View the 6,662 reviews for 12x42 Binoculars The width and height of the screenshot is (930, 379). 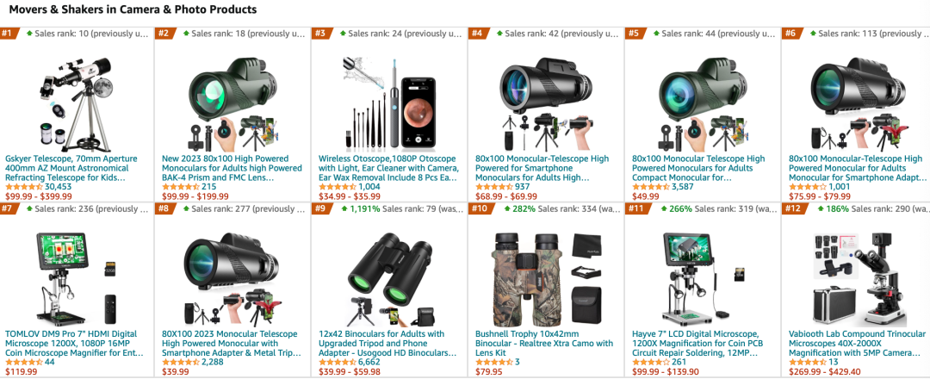(369, 363)
